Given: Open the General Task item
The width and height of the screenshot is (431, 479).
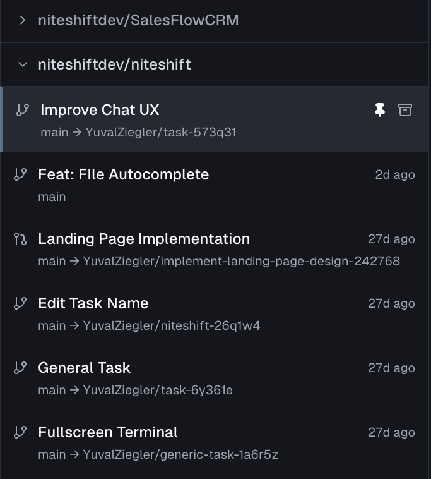Looking at the screenshot, I should pos(84,368).
